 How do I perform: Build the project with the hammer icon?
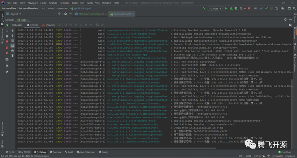coord(204,8)
